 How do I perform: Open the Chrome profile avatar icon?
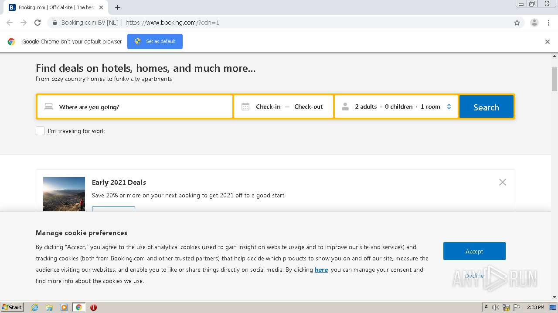coord(534,23)
